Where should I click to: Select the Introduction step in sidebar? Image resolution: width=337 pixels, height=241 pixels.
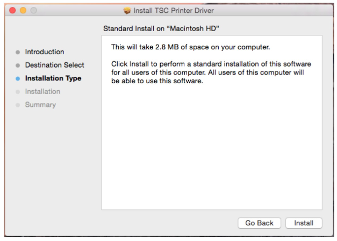click(x=44, y=52)
